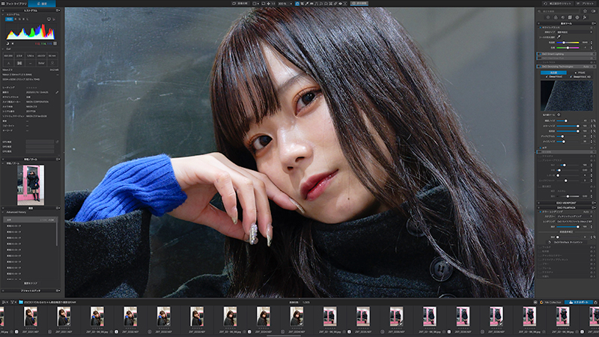The height and width of the screenshot is (337, 599).
Task: Toggle DxO Denoising Technologies correction
Action: [540, 67]
